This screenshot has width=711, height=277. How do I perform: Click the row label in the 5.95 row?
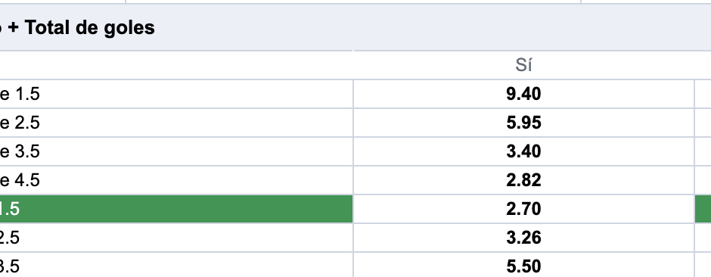[x=176, y=123]
